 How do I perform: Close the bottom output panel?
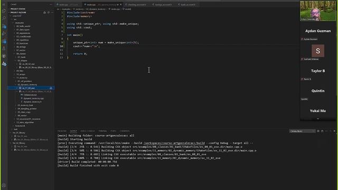coord(334,131)
